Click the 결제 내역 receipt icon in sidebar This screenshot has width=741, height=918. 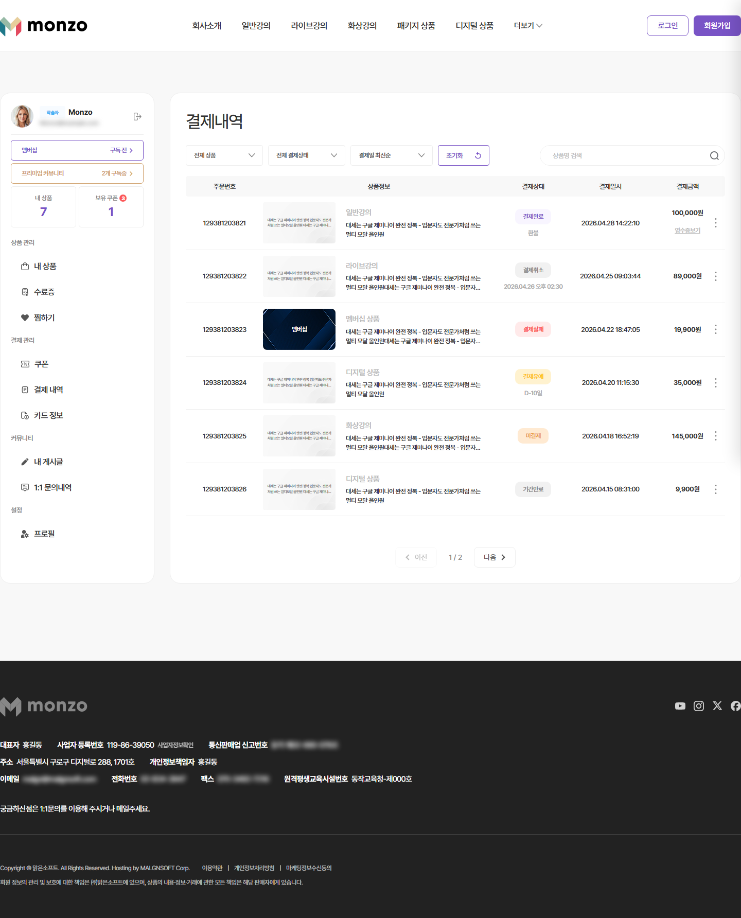tap(25, 390)
